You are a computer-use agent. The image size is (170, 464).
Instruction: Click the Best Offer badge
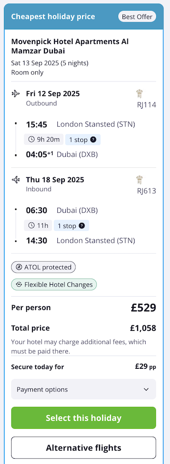(x=137, y=16)
